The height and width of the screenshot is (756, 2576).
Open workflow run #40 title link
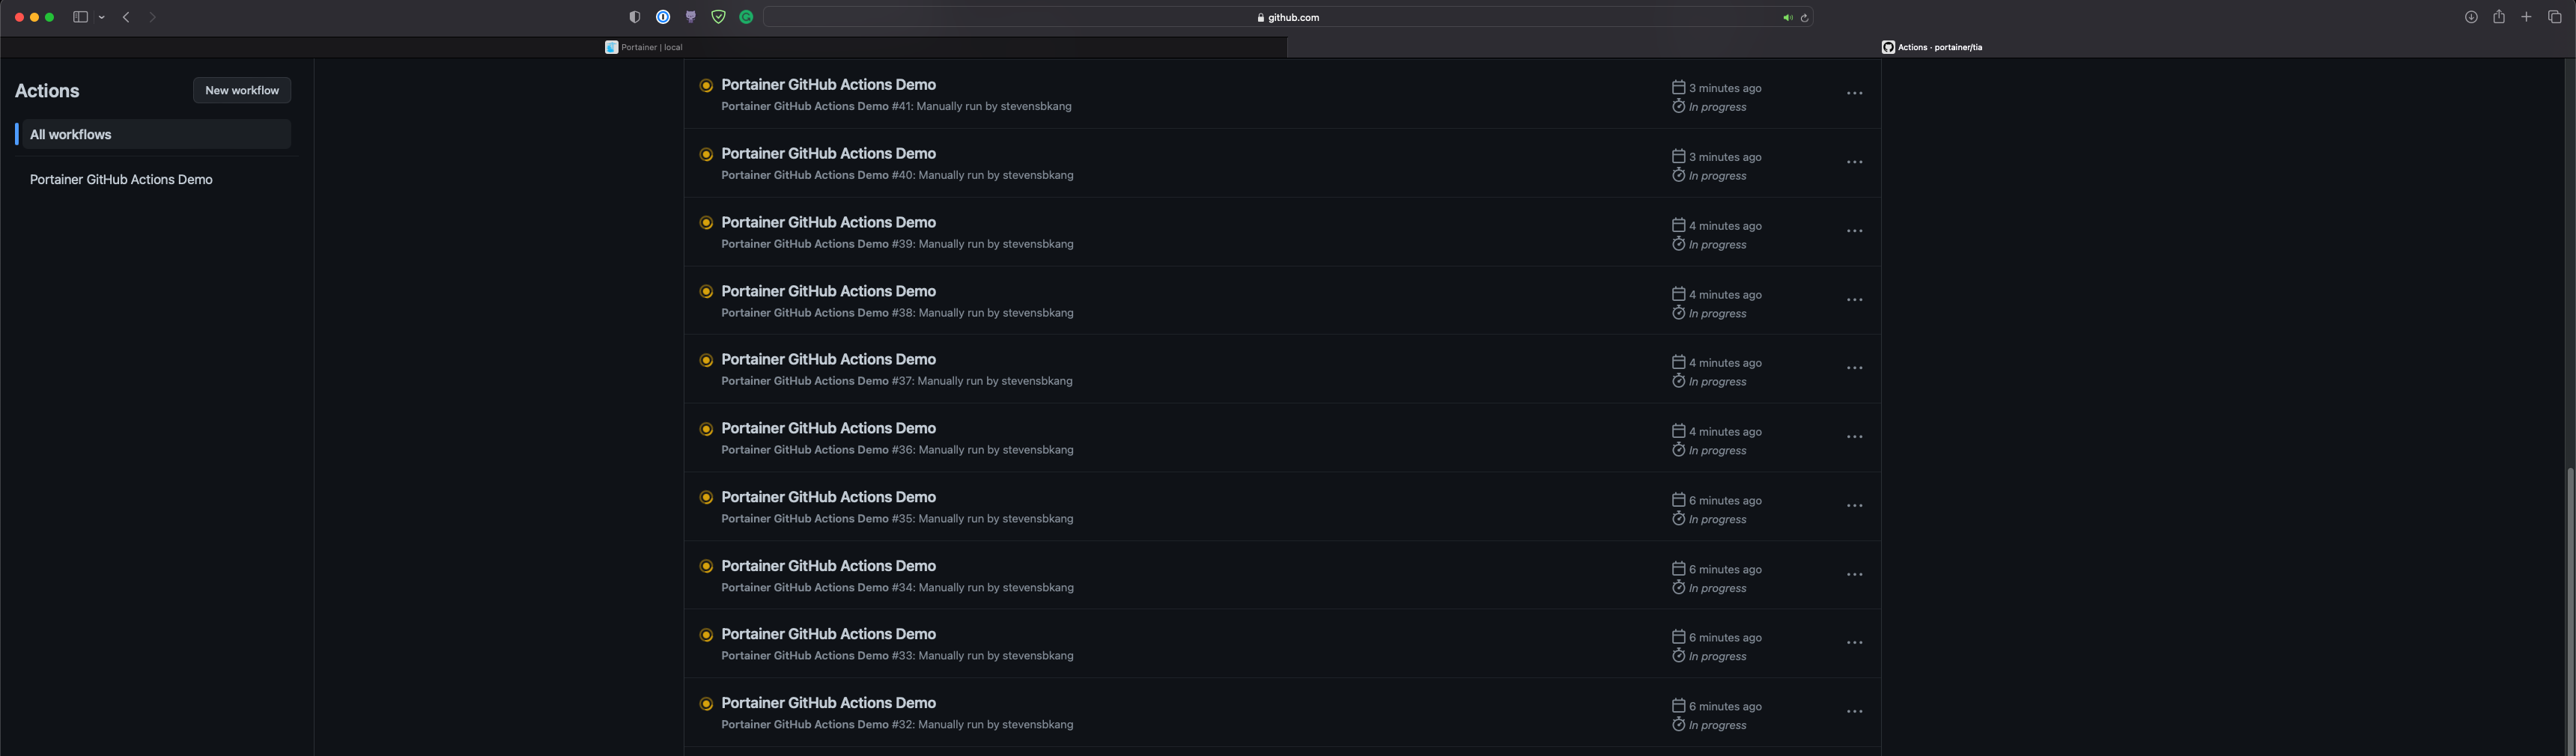tap(828, 154)
